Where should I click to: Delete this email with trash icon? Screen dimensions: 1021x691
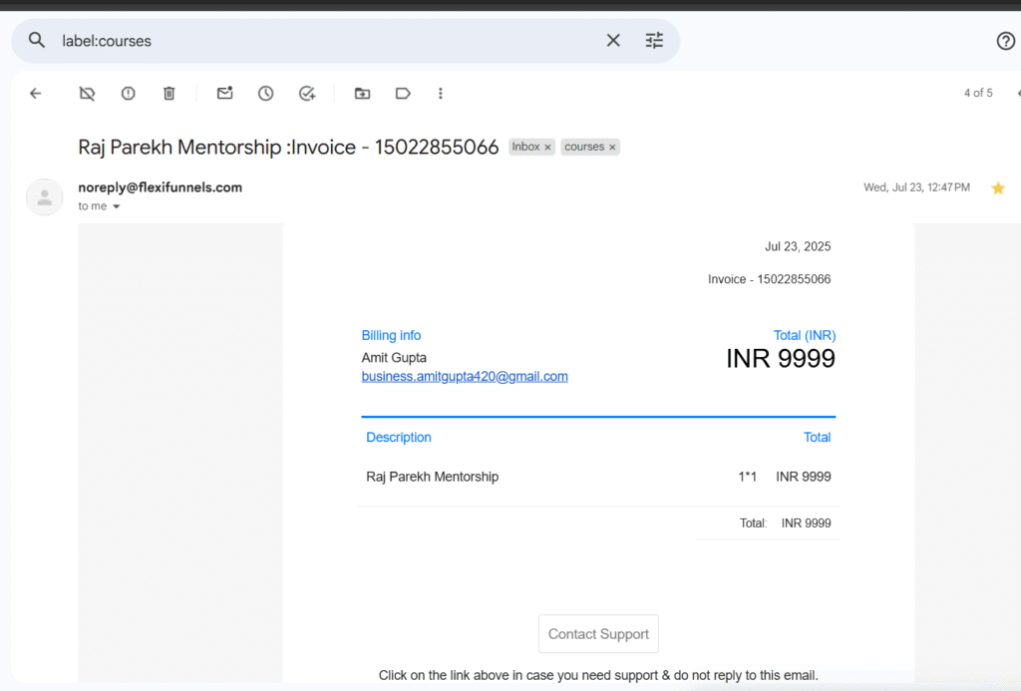click(170, 94)
